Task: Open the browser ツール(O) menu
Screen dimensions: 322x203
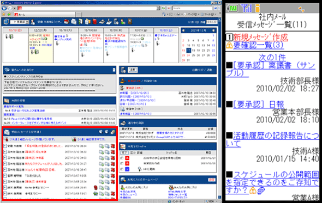Action: click(x=208, y=14)
